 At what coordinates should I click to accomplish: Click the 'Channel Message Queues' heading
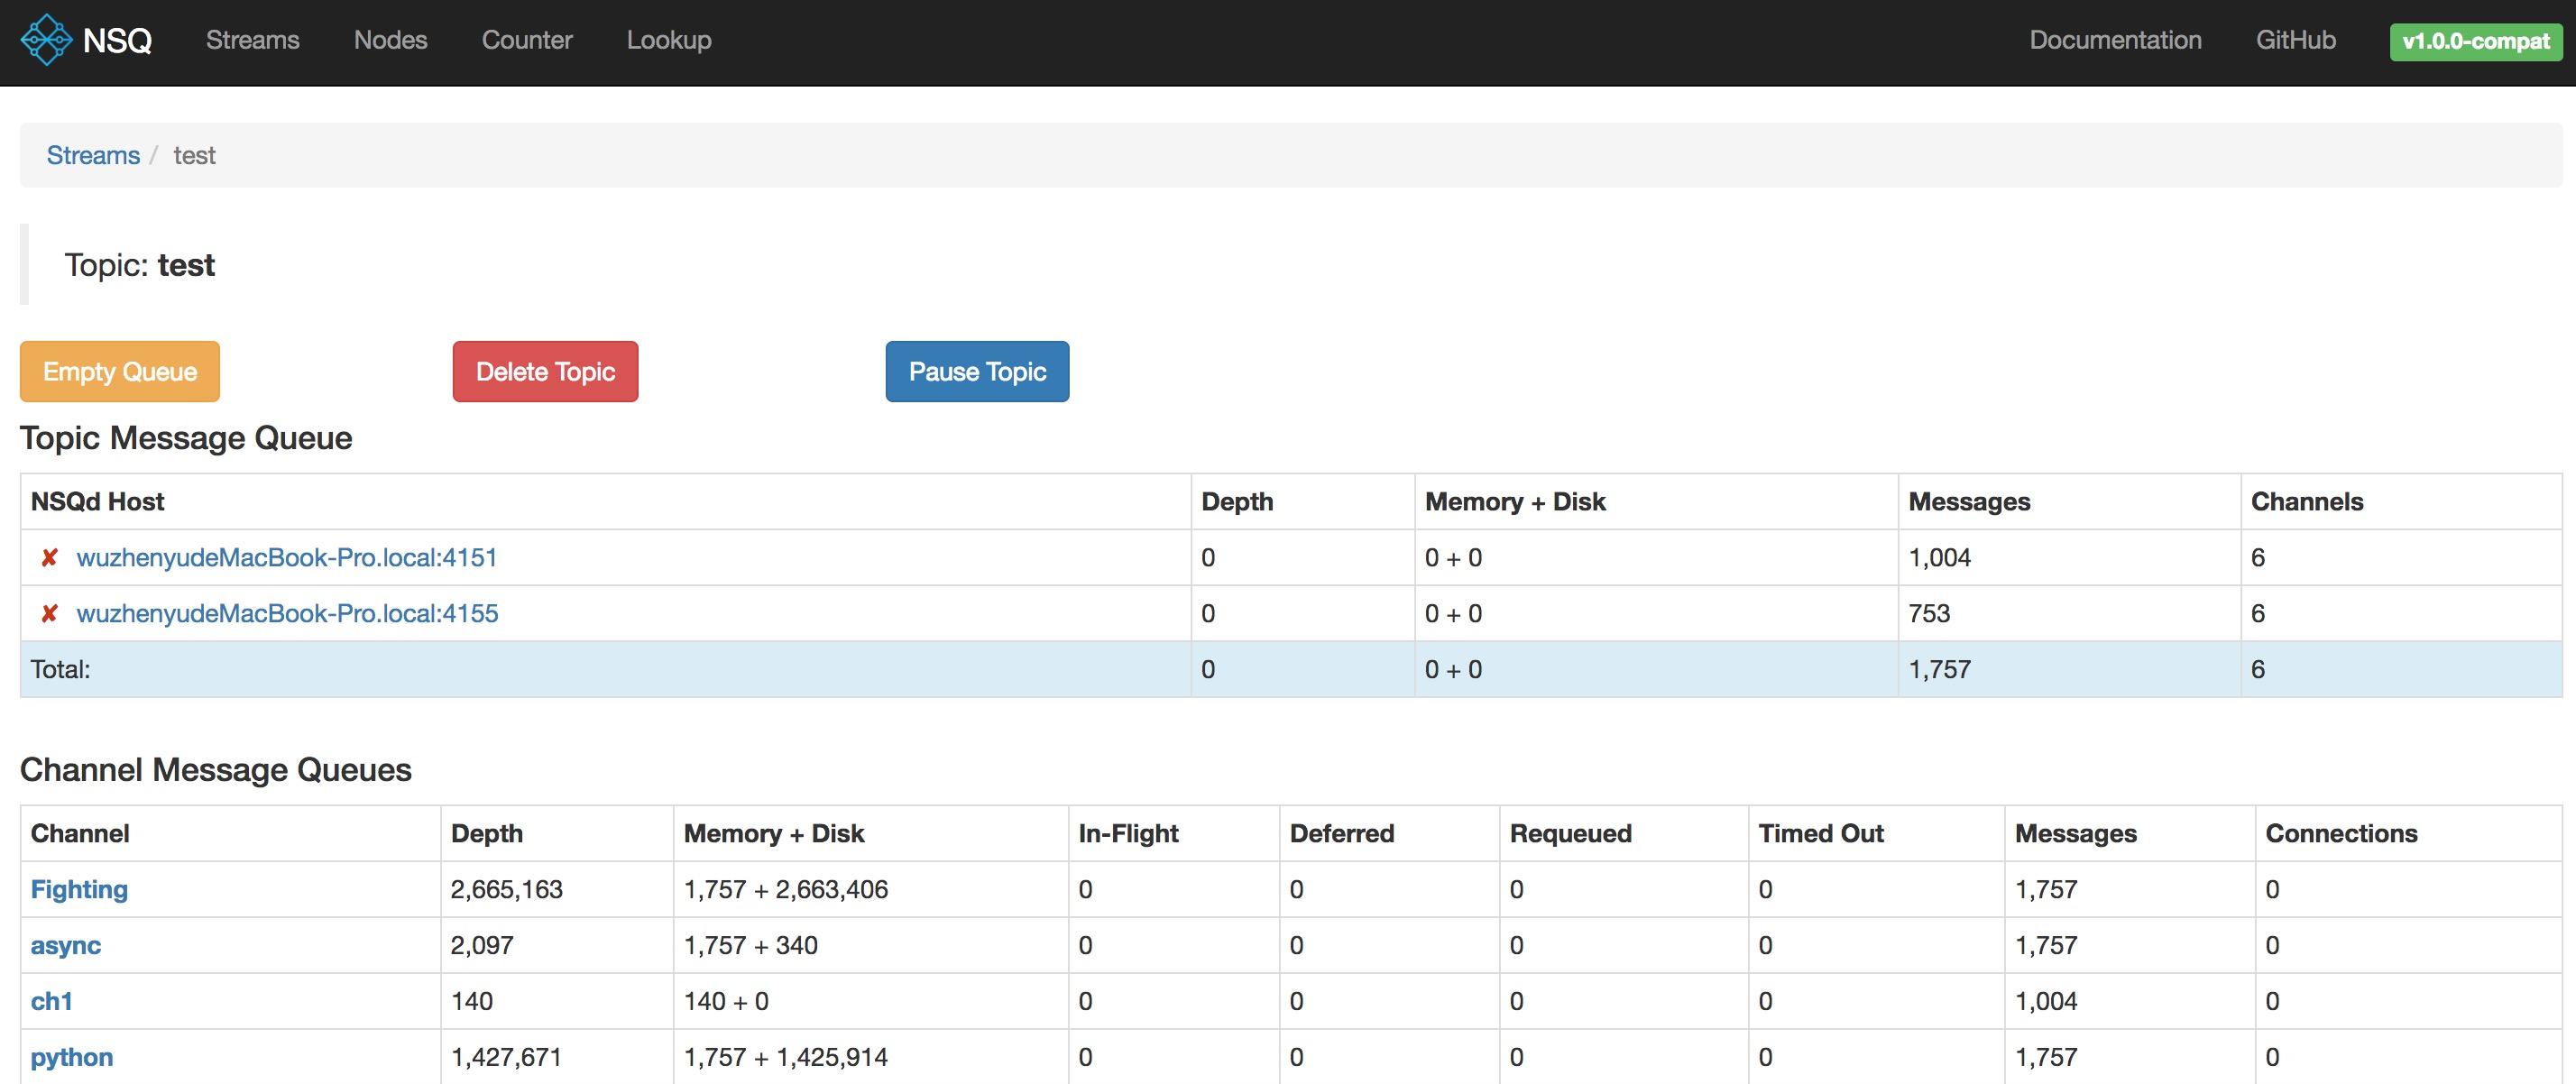click(216, 770)
